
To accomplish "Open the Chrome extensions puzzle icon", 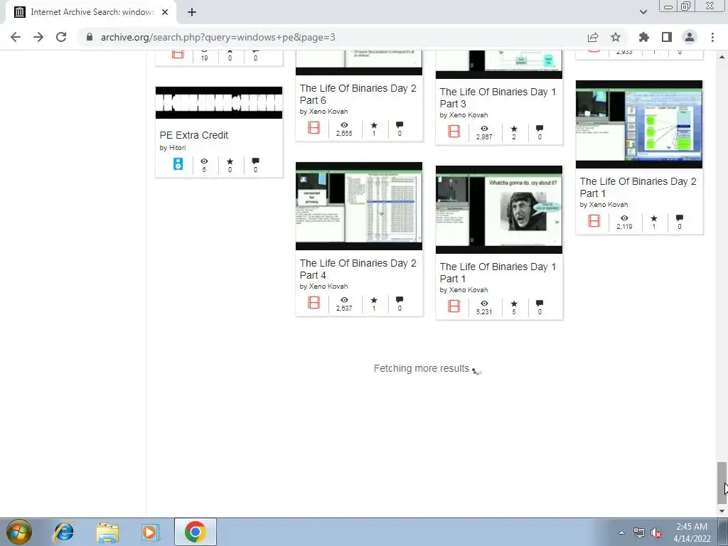I will pos(643,37).
